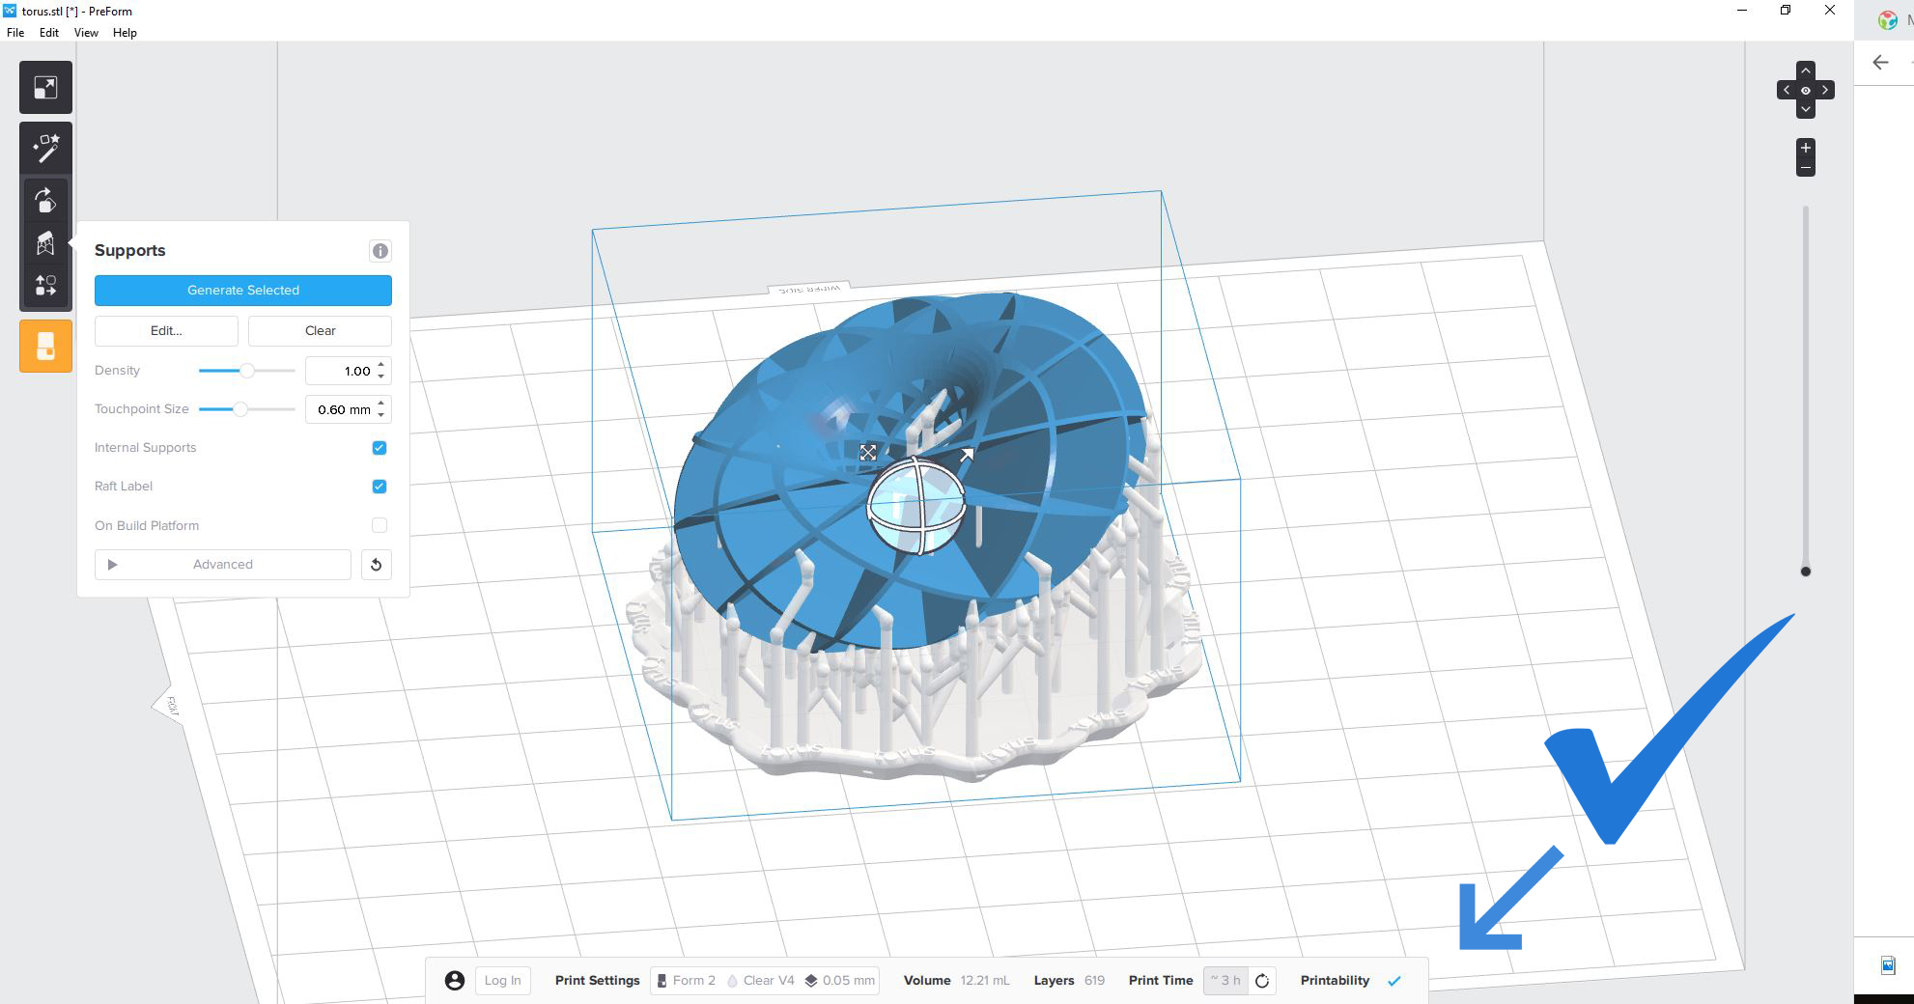Open printer selection Form 2
This screenshot has width=1914, height=1004.
pyautogui.click(x=687, y=981)
